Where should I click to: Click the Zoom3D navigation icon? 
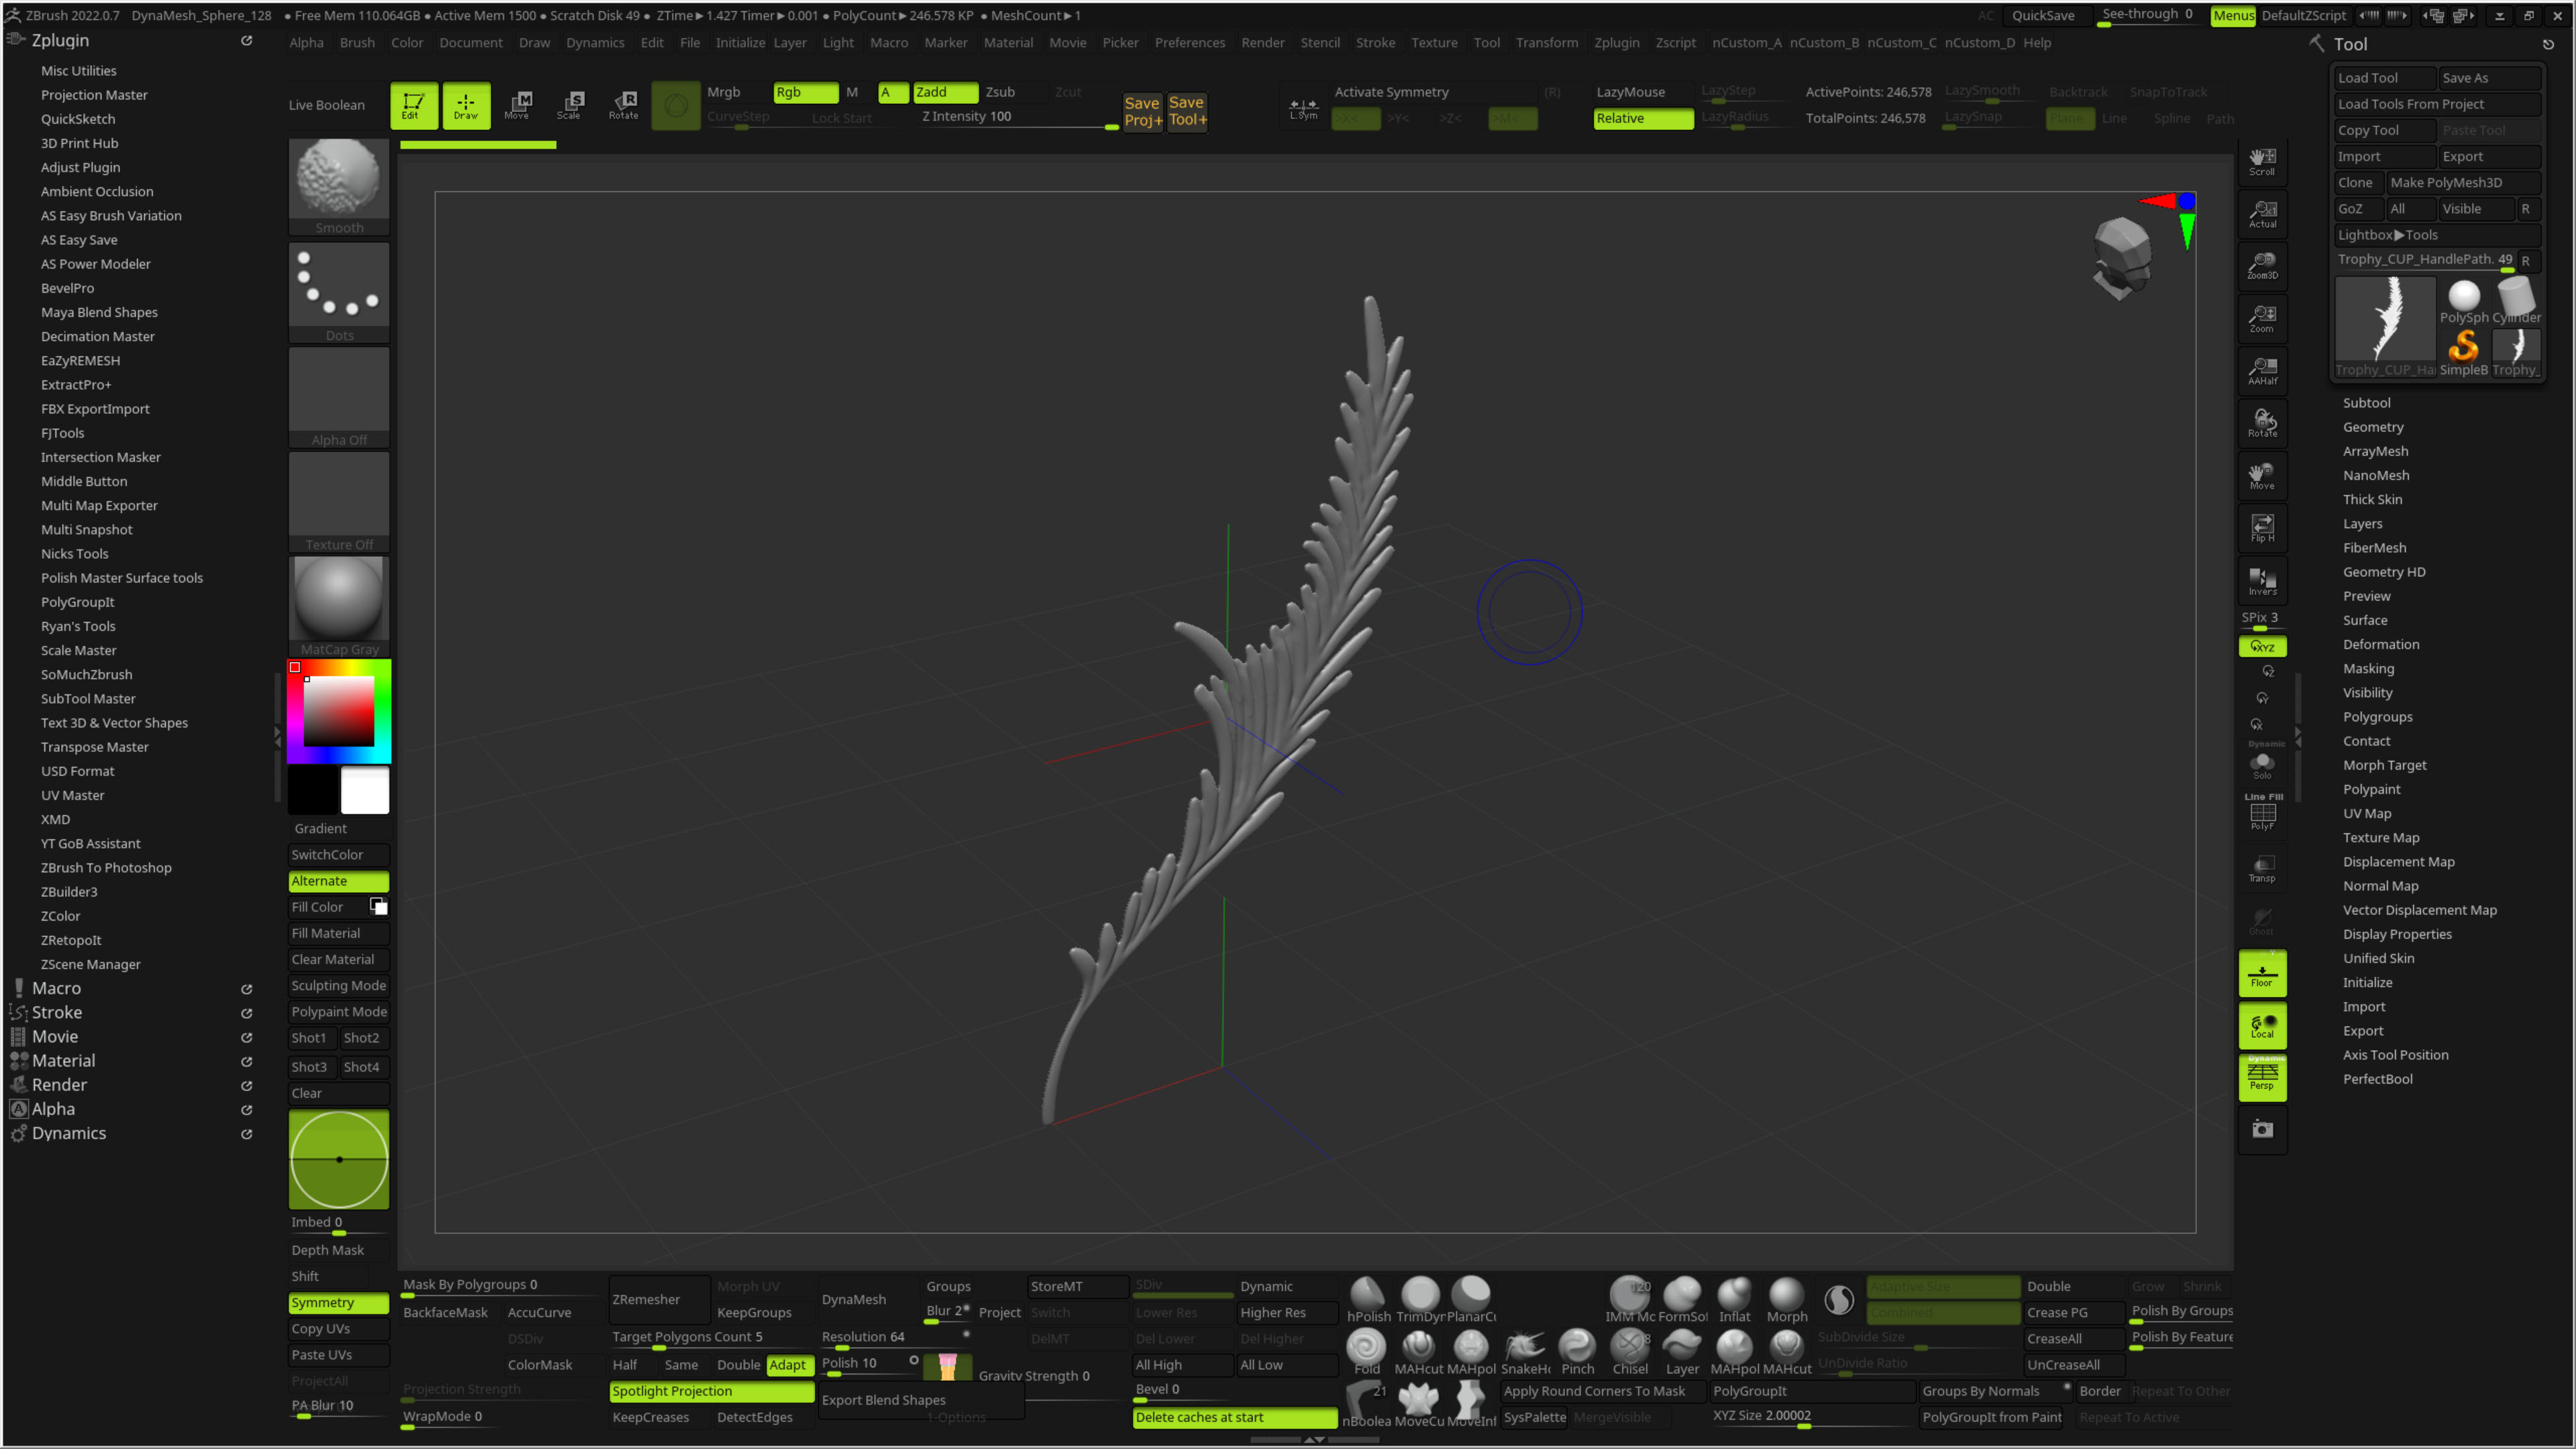(2262, 265)
